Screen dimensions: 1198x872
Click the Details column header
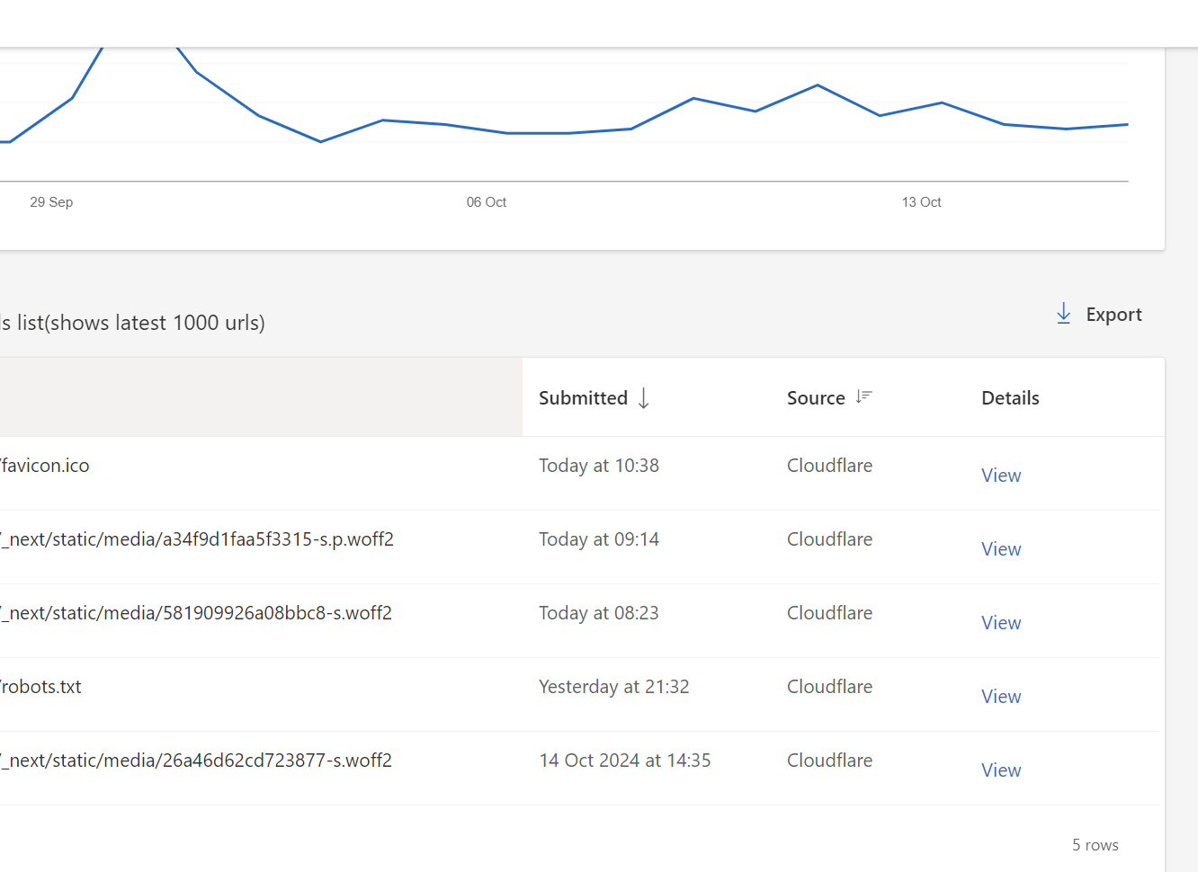(1010, 398)
